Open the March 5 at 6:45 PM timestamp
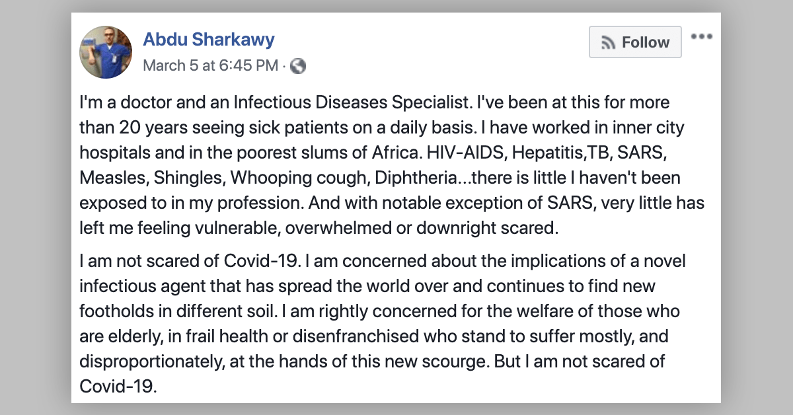793x415 pixels. click(211, 65)
